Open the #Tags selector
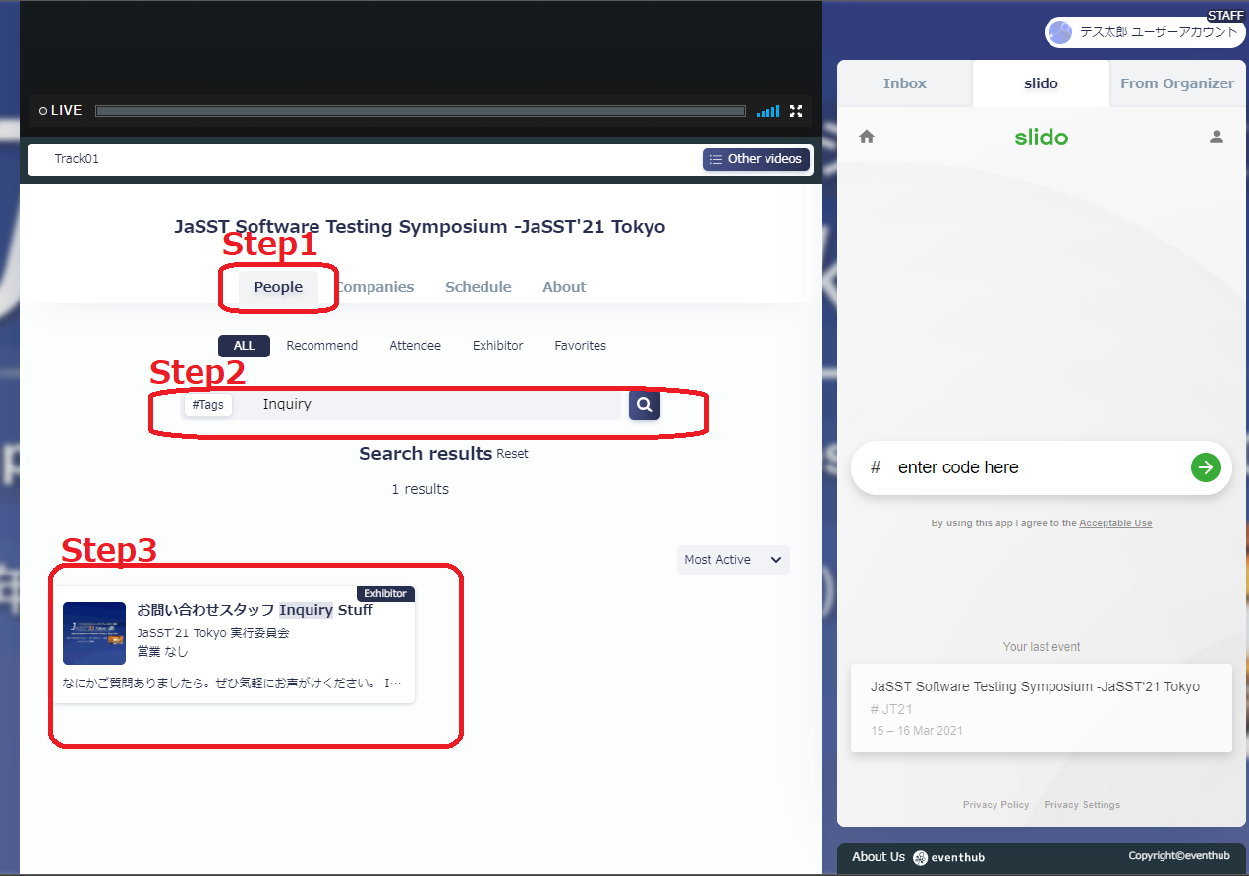Screen dimensions: 1249x876 pyautogui.click(x=207, y=405)
